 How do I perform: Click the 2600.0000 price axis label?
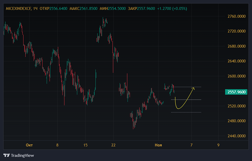point(237,76)
